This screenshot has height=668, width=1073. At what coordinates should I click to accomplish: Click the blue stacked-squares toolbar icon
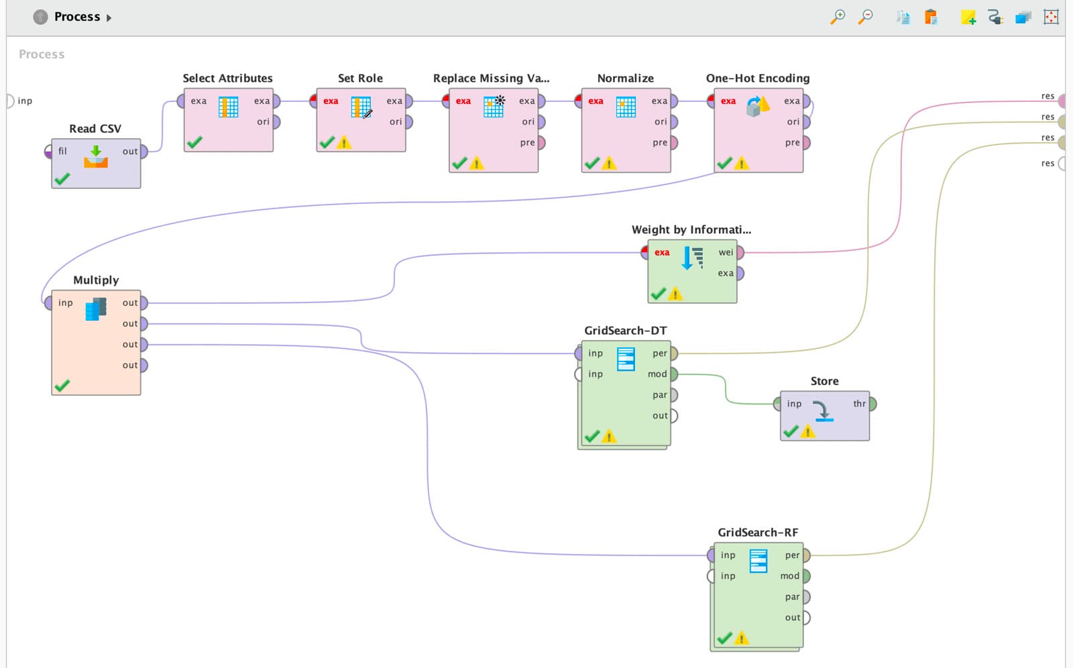click(x=1023, y=17)
